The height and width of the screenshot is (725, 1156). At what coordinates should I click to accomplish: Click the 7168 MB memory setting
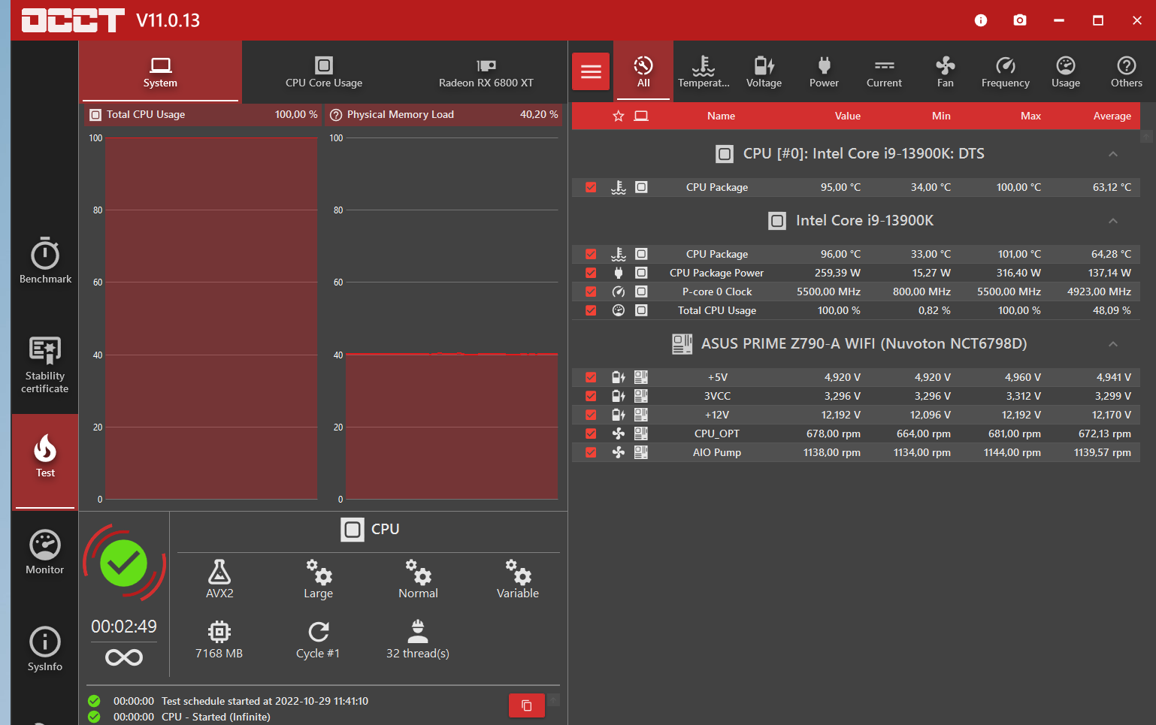click(219, 639)
